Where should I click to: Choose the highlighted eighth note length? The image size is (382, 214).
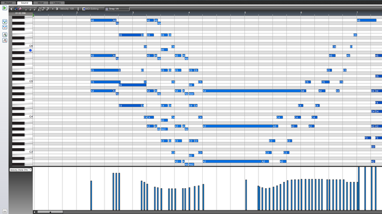39,9
